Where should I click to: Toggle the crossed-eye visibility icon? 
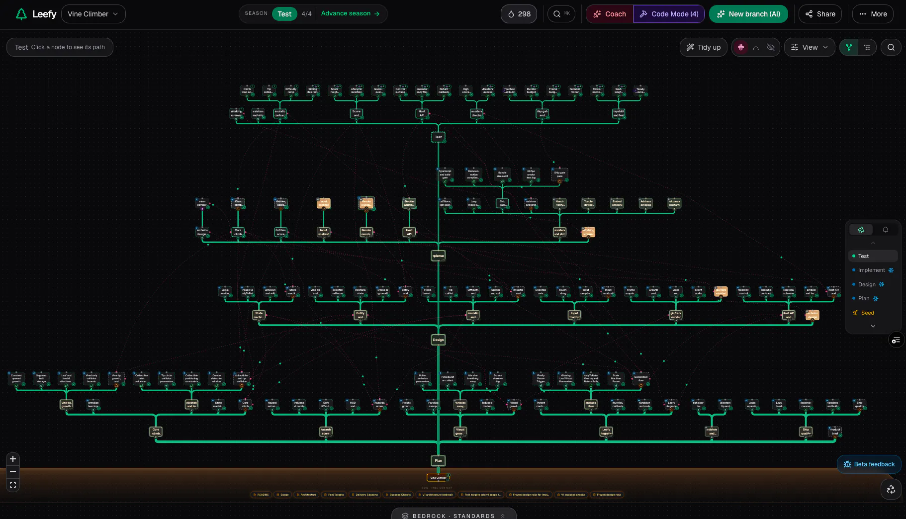pyautogui.click(x=771, y=47)
